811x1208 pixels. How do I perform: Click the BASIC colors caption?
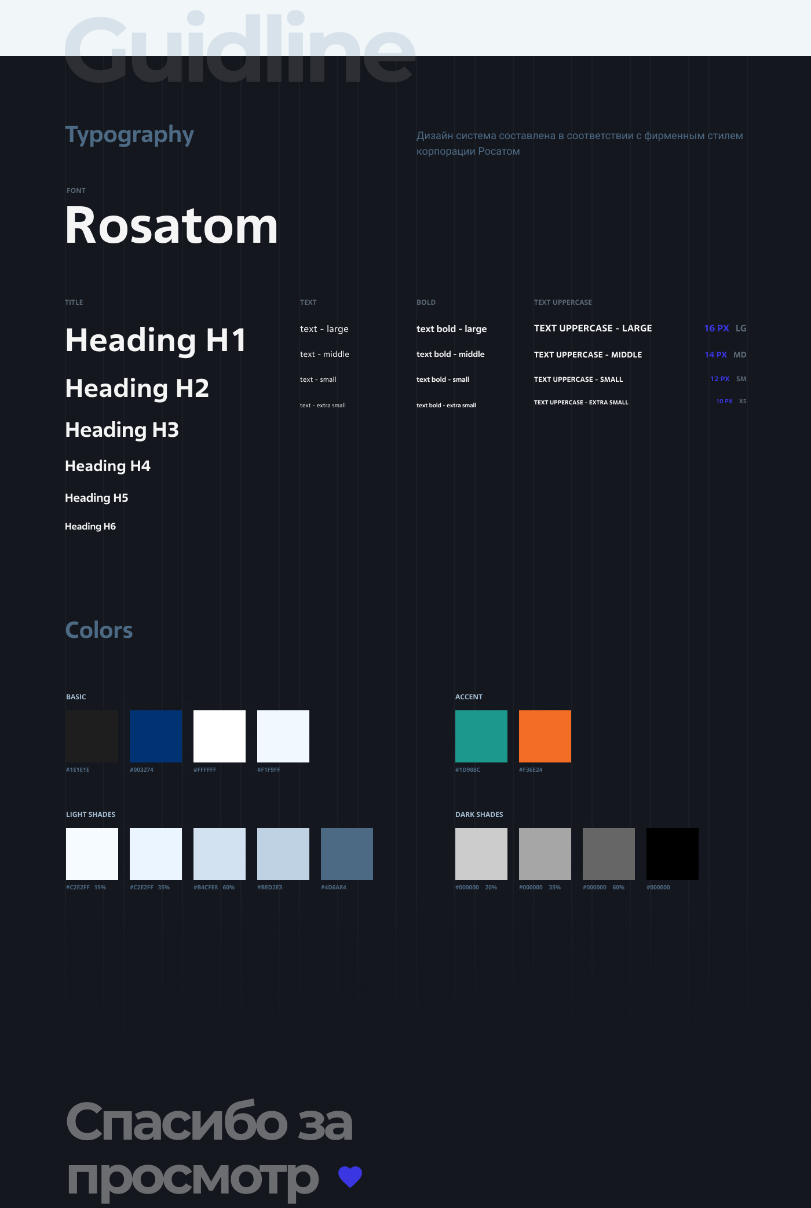point(76,697)
